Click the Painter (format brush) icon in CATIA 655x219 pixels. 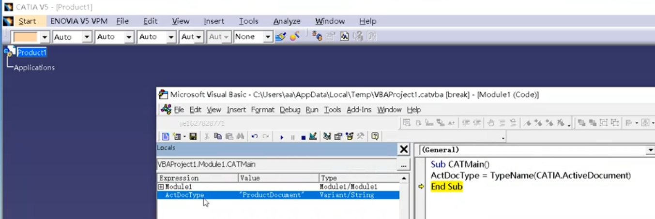point(280,36)
